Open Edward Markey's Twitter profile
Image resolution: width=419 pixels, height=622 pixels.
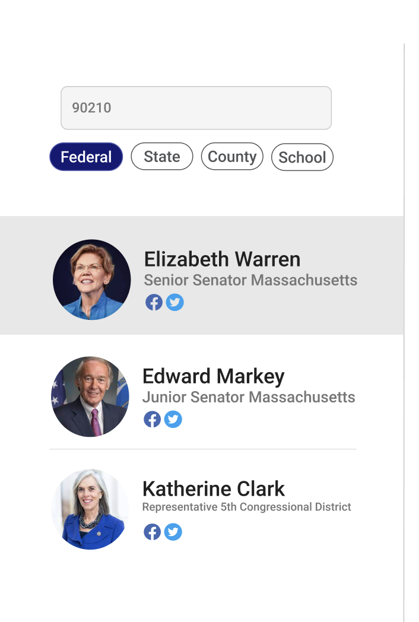click(173, 419)
